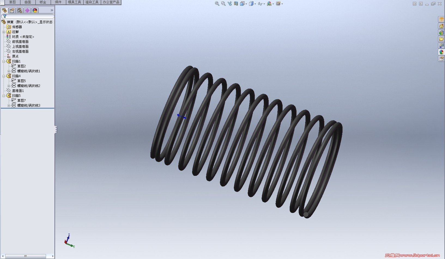Viewport: 445px width, 259px height.
Task: Open the 模具工具 ribbon tab
Action: (75, 2)
